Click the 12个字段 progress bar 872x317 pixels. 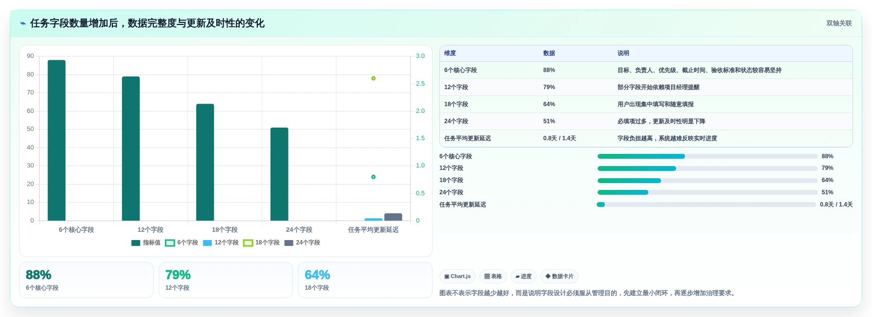(x=707, y=168)
